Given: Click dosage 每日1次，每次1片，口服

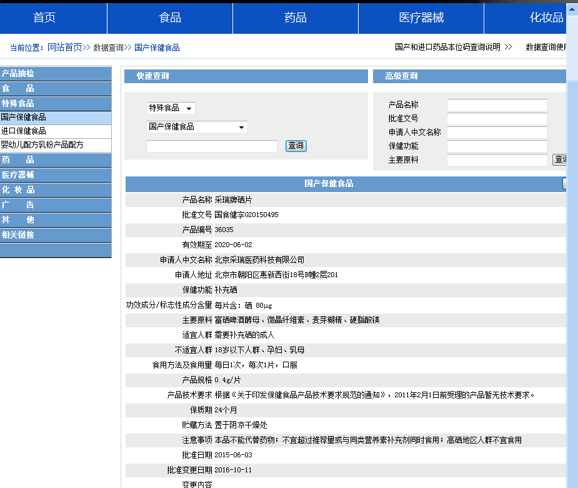Looking at the screenshot, I should click(256, 365).
